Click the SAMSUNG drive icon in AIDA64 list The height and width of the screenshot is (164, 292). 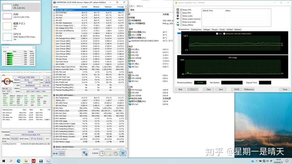[130, 41]
